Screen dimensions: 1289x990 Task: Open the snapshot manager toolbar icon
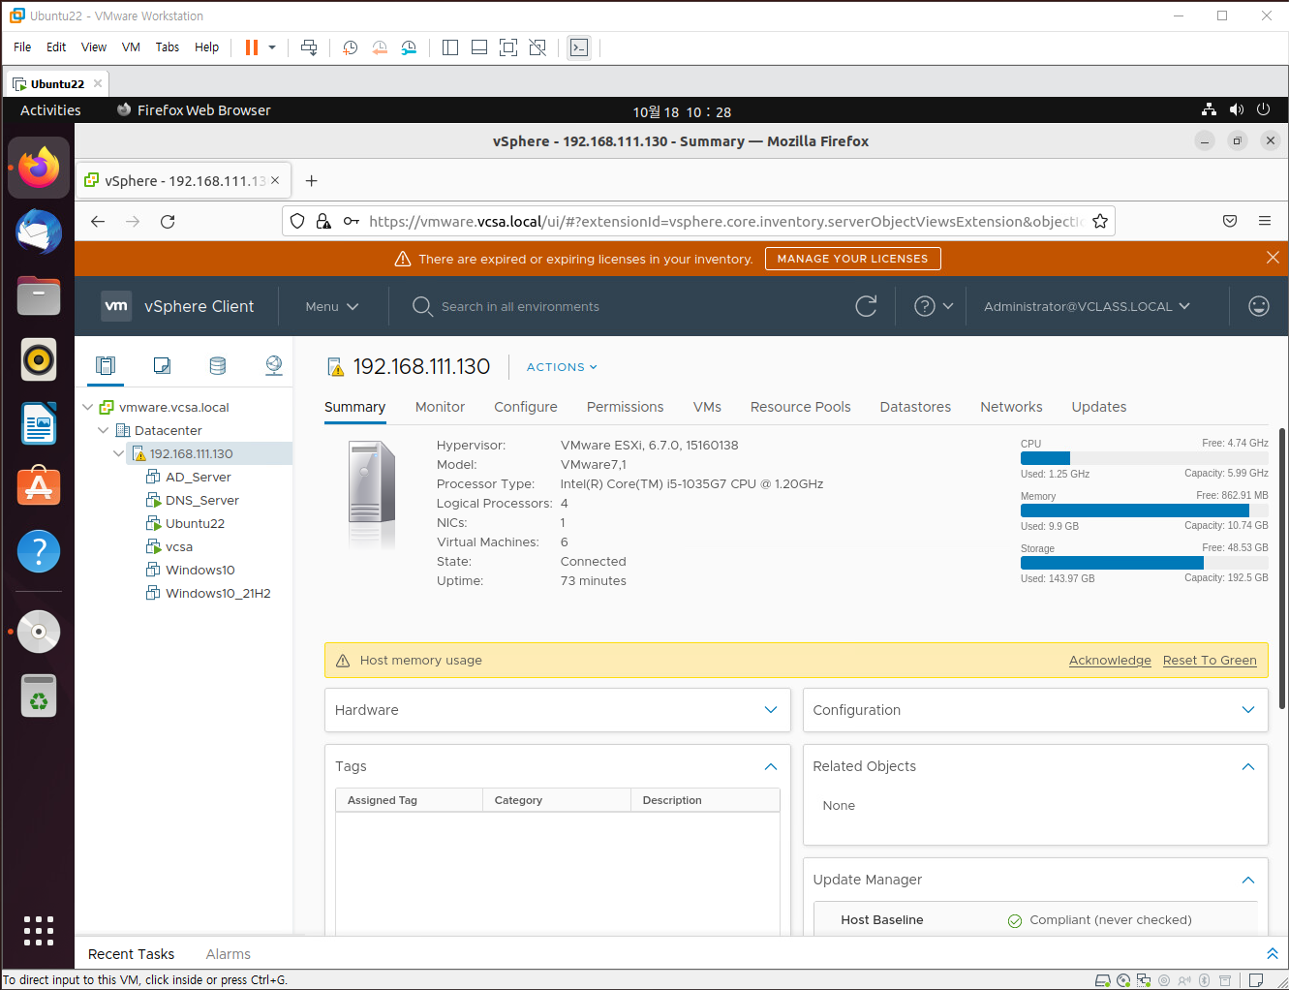click(409, 47)
